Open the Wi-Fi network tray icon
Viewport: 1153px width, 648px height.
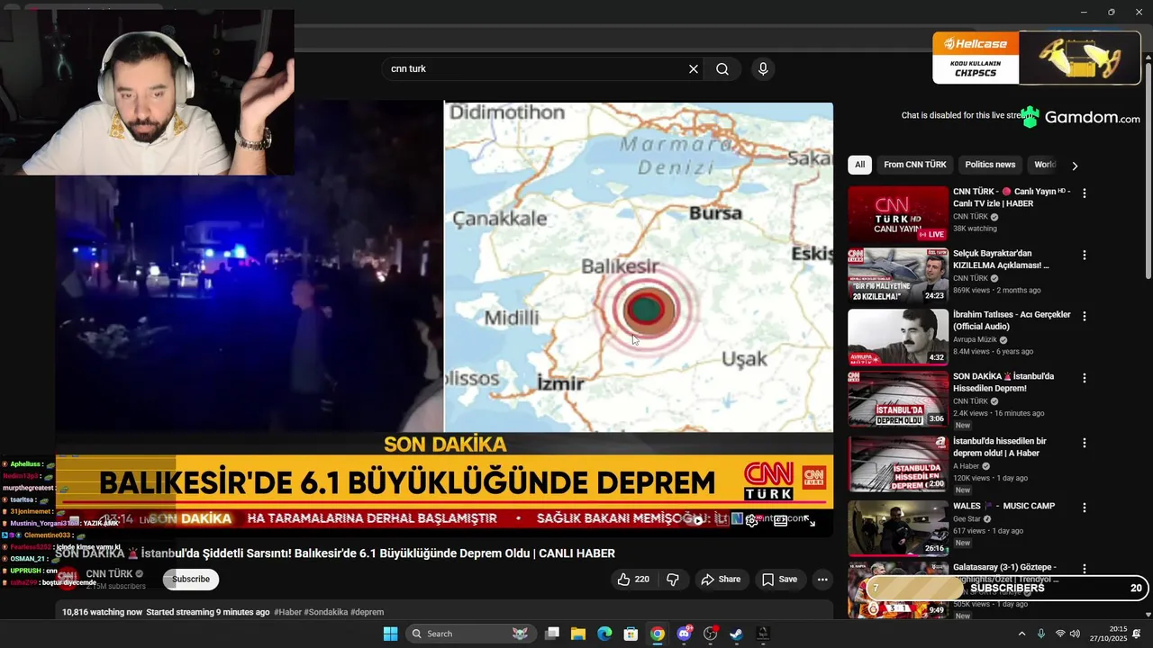(1060, 634)
